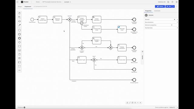Expand the General properties section

pos(161,19)
